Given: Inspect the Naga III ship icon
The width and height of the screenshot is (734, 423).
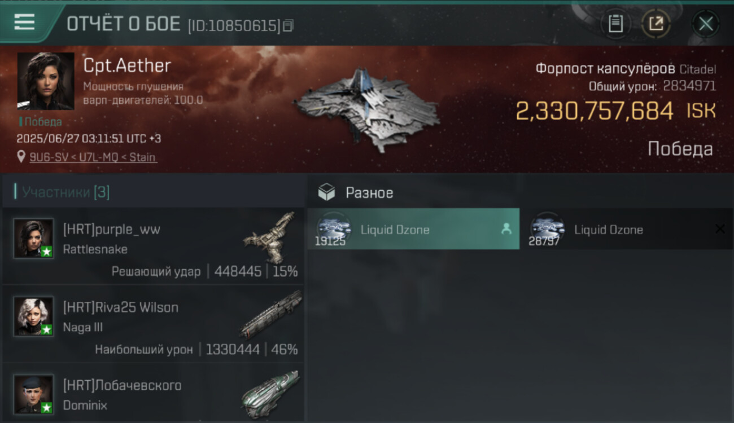Looking at the screenshot, I should (x=271, y=314).
